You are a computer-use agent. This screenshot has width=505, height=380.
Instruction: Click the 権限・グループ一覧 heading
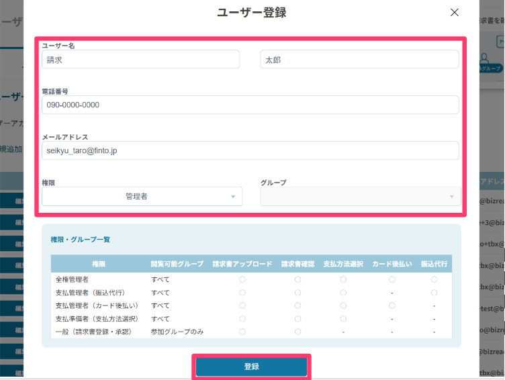(80, 240)
